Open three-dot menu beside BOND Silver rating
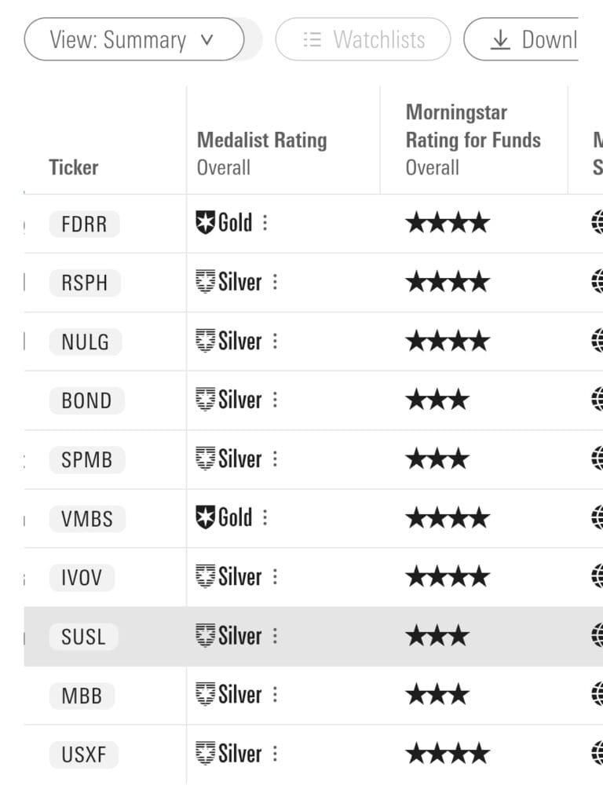603x804 pixels. point(275,400)
